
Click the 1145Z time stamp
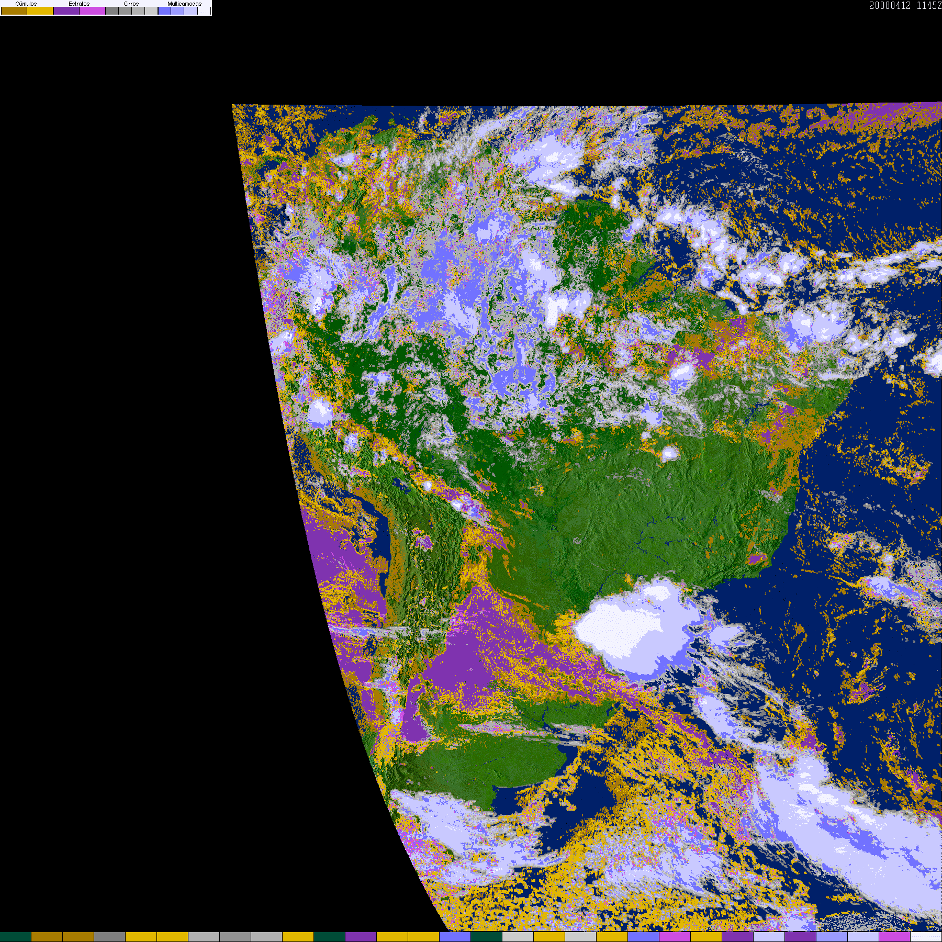(929, 5)
